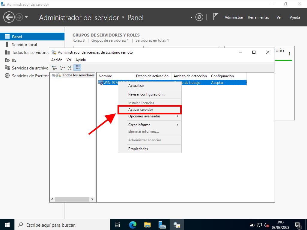Click the tree pane horizontal scrollbar right arrow

(92, 199)
